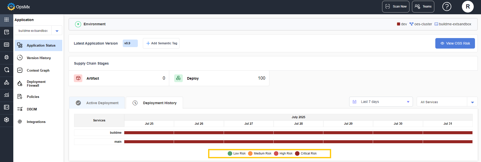Image resolution: width=481 pixels, height=162 pixels.
Task: Click the buildme bar under Jul 28
Action: (x=298, y=133)
